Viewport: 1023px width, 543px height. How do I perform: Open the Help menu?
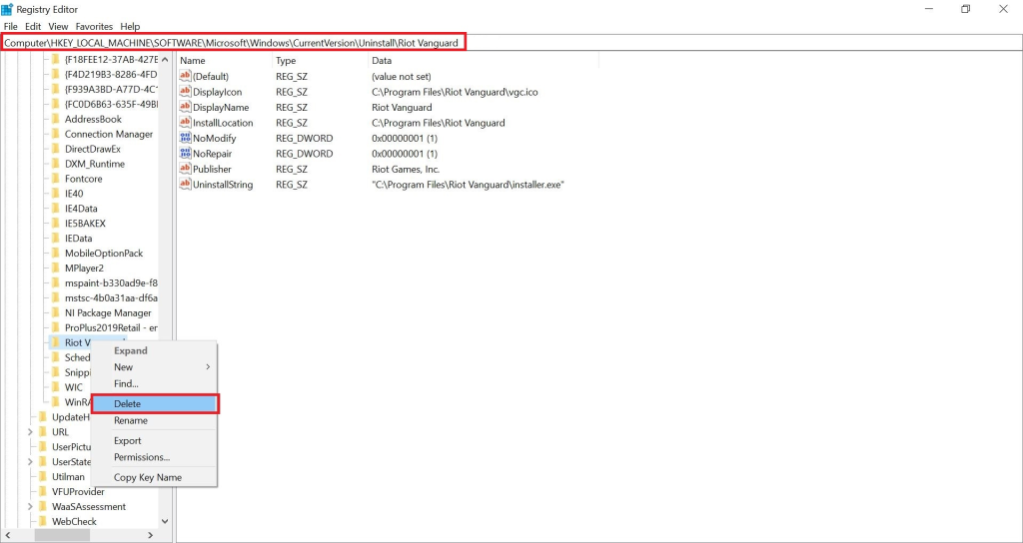point(130,27)
